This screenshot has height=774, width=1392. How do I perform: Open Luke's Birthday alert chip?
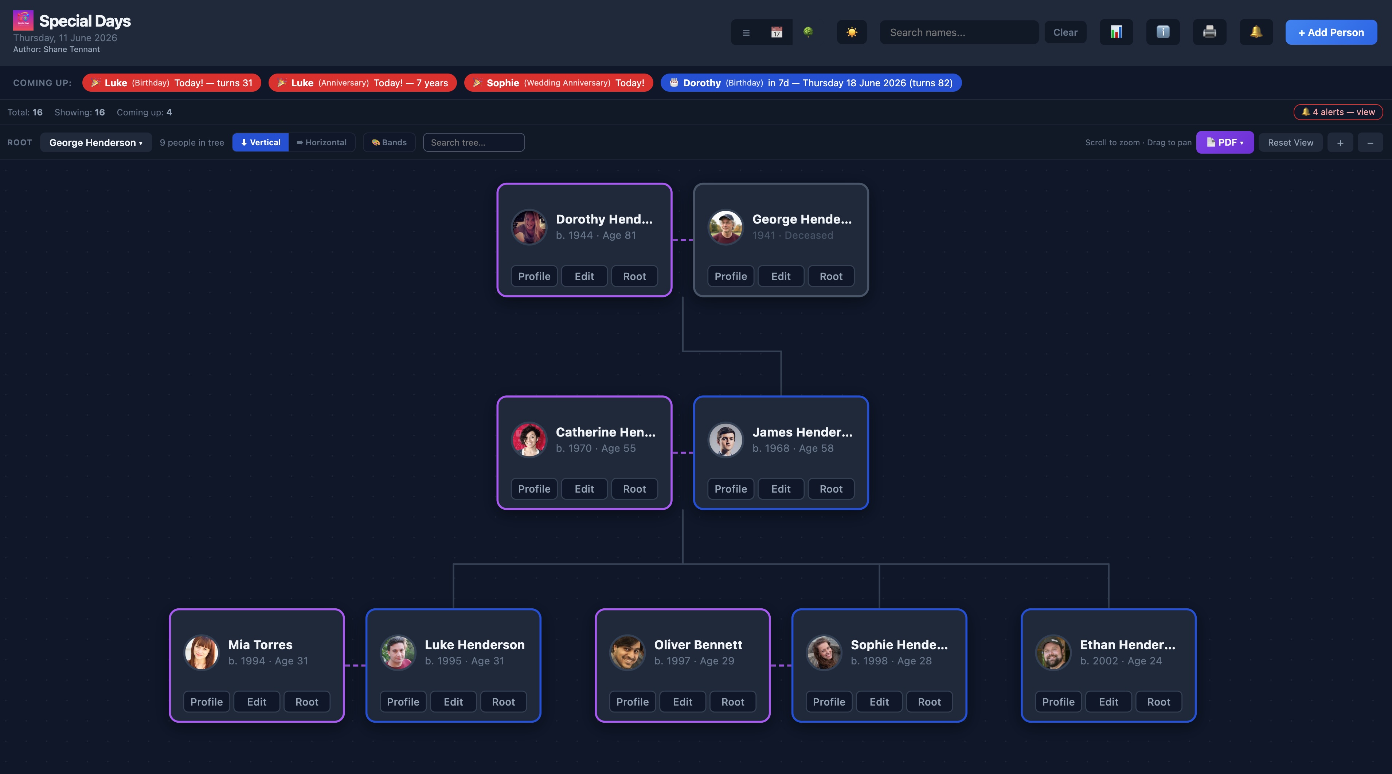171,83
